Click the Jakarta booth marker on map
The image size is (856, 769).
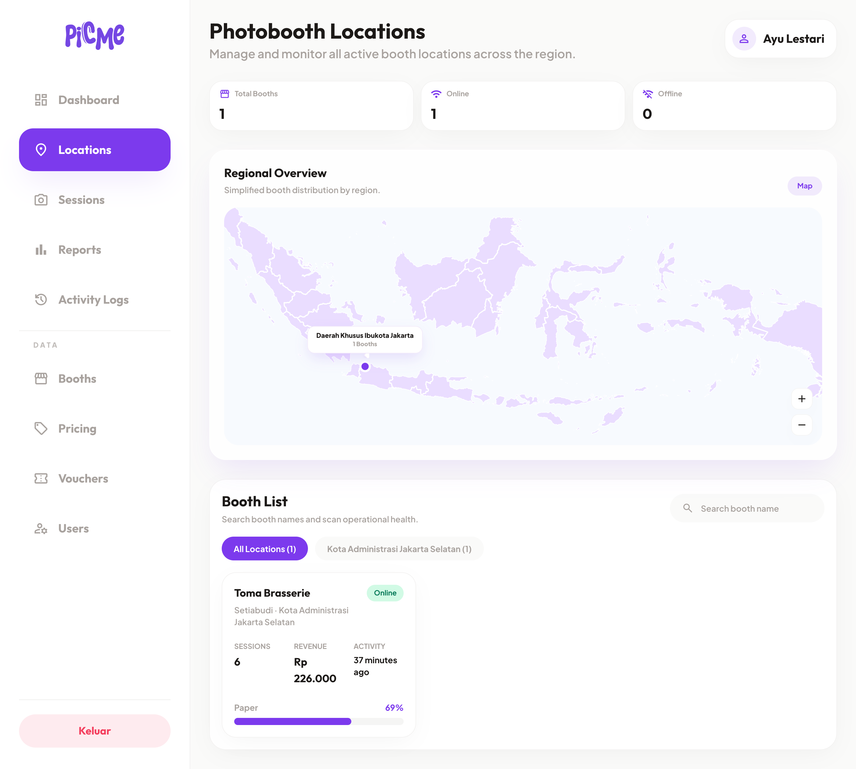pyautogui.click(x=365, y=366)
